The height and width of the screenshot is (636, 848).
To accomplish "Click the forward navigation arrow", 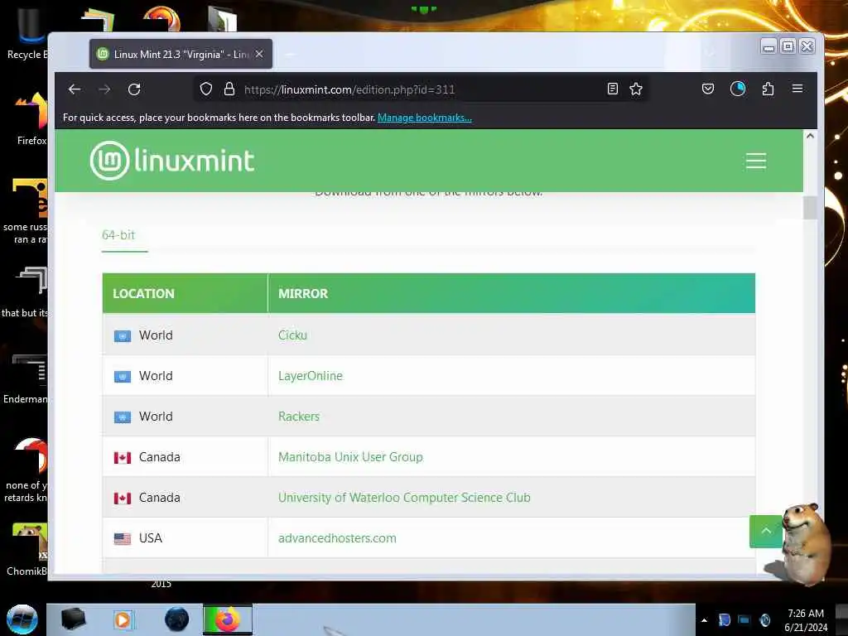I will (104, 89).
